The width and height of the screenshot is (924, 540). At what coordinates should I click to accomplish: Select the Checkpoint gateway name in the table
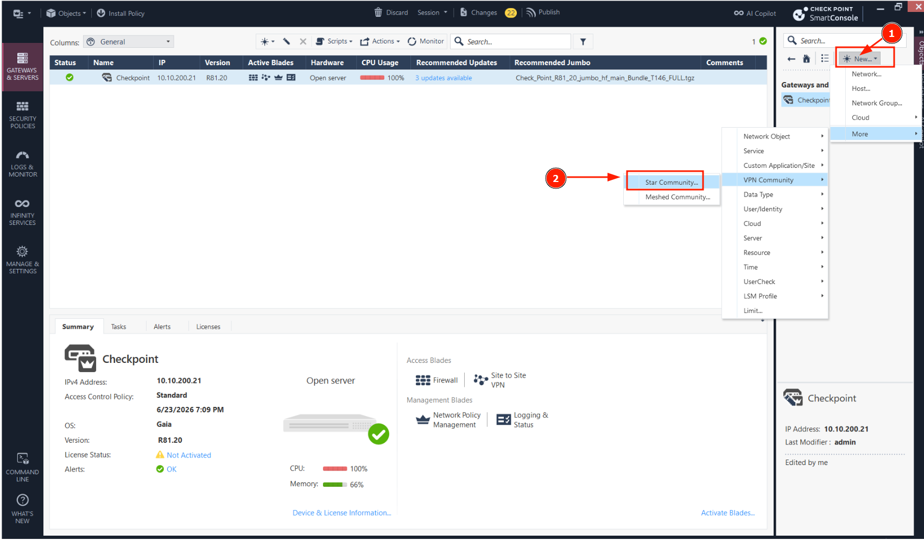[133, 78]
